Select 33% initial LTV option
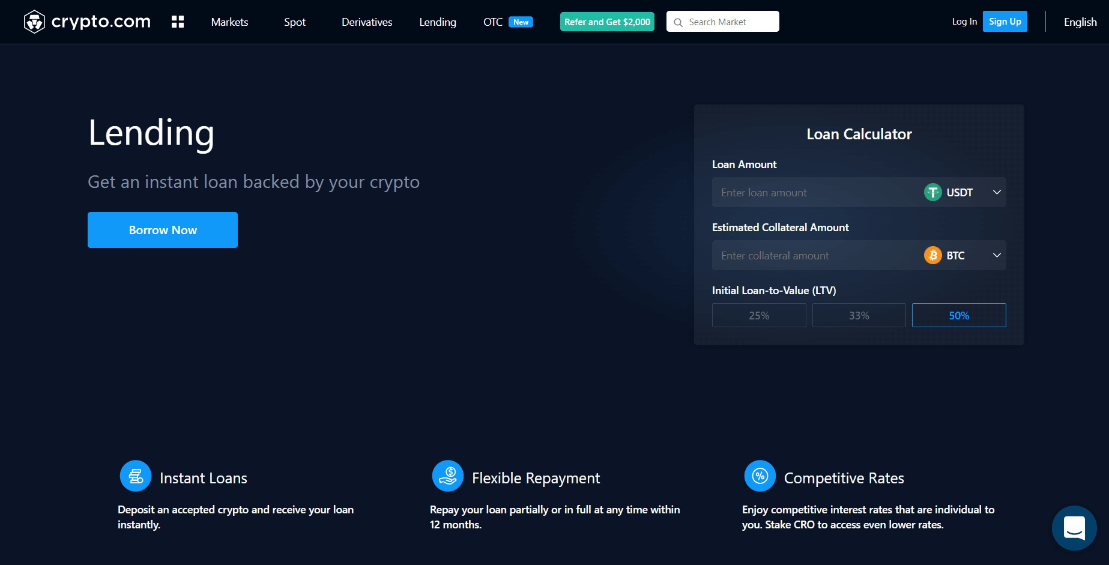Viewport: 1109px width, 565px height. (x=859, y=315)
